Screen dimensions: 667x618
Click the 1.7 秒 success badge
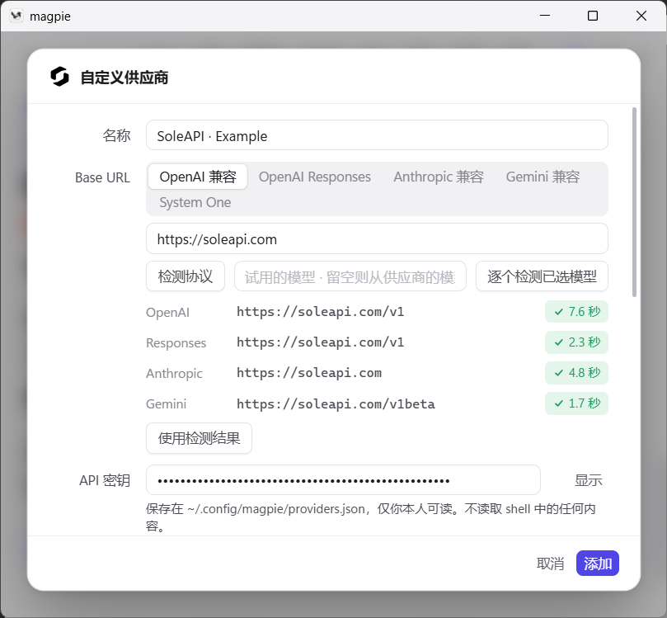tap(576, 403)
